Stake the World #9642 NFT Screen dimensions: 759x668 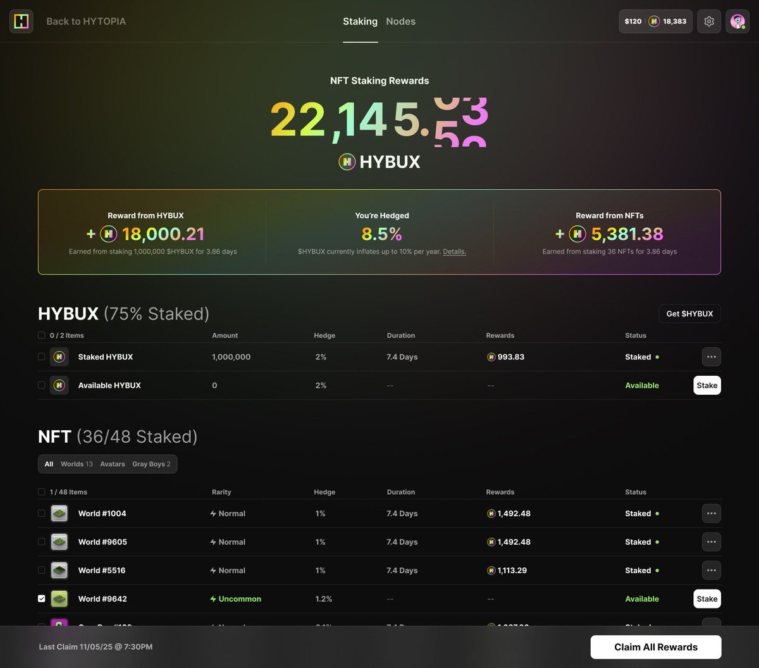click(707, 598)
